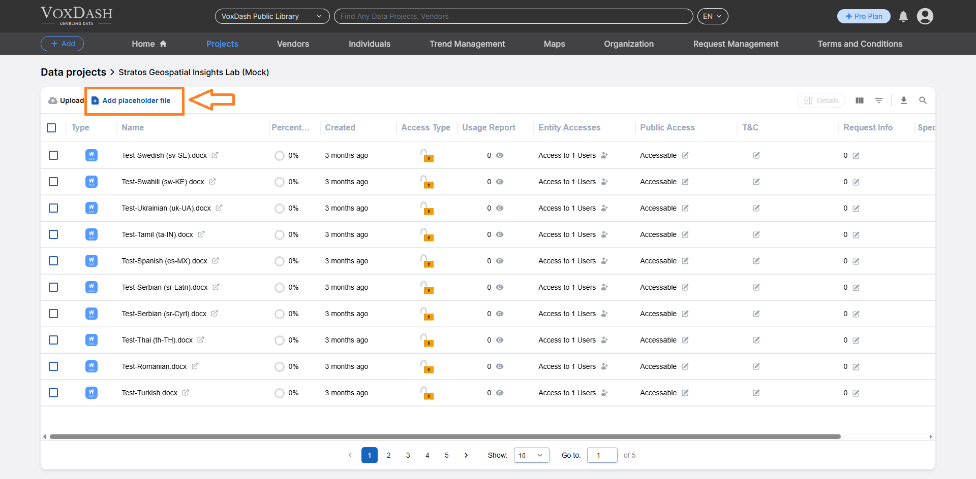Click the search magnifier icon in table toolbar

pos(923,100)
